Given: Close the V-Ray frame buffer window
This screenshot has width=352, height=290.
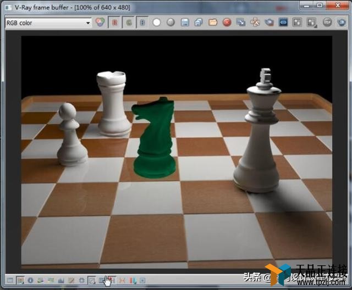Looking at the screenshot, I should click(338, 5).
